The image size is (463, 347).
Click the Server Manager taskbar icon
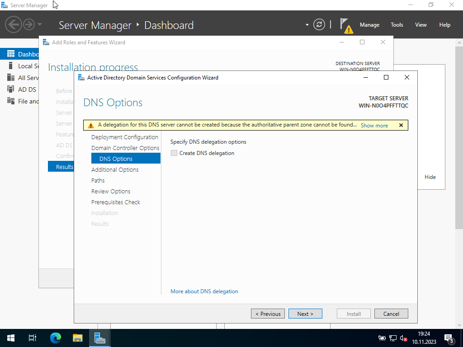(99, 338)
